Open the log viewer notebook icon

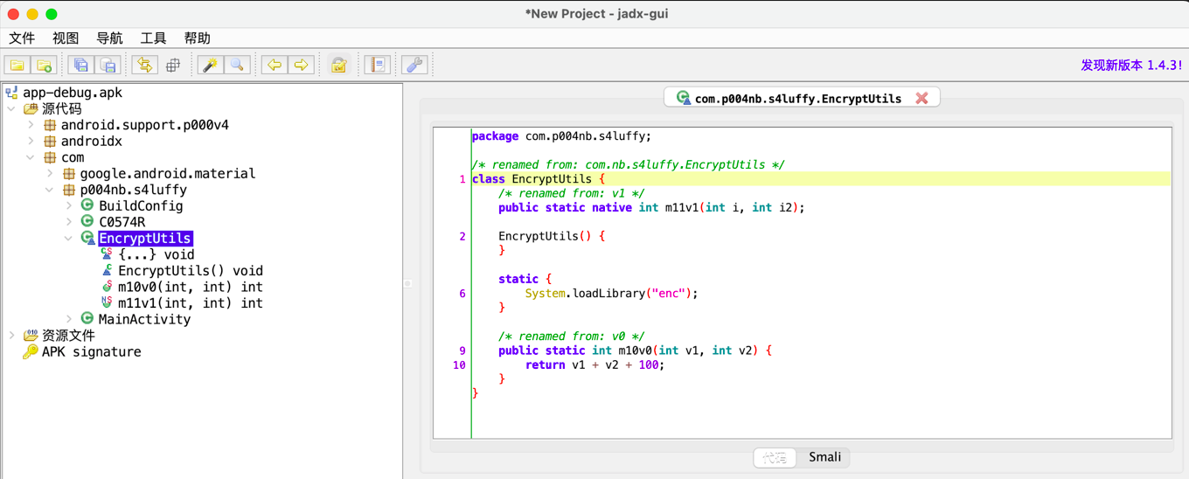tap(377, 65)
